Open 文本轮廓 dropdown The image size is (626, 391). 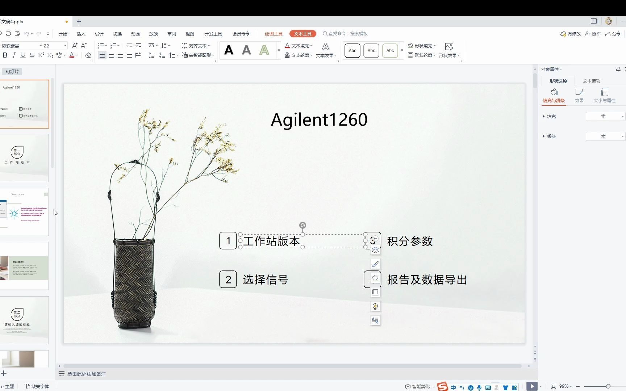click(299, 55)
